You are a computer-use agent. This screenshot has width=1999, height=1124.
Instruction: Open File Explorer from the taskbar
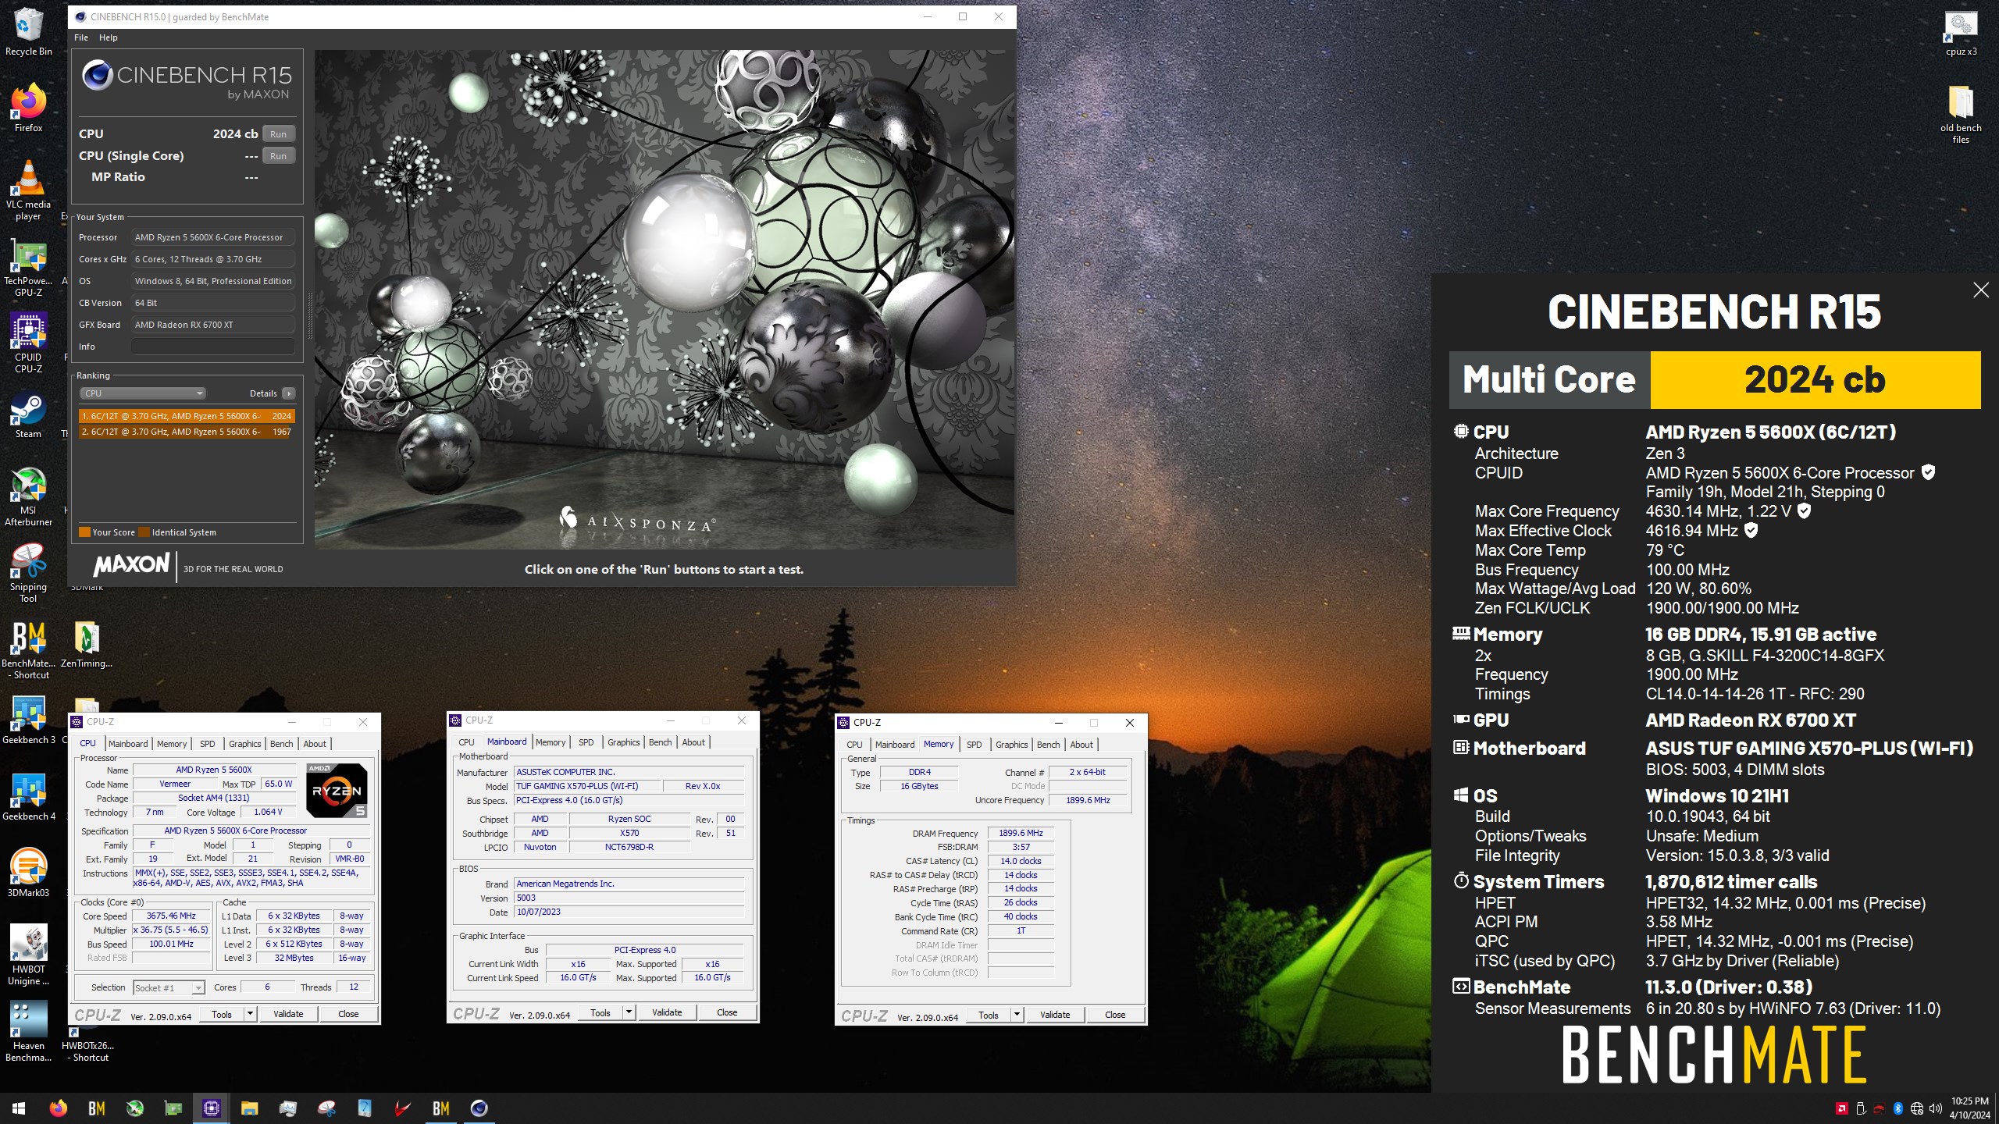click(249, 1108)
